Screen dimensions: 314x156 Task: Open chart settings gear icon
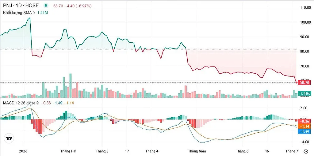[x=306, y=151]
